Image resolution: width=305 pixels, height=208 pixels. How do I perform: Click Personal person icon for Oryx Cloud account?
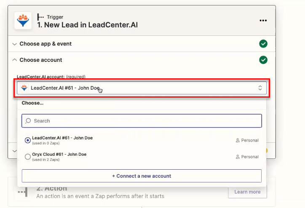pyautogui.click(x=238, y=157)
